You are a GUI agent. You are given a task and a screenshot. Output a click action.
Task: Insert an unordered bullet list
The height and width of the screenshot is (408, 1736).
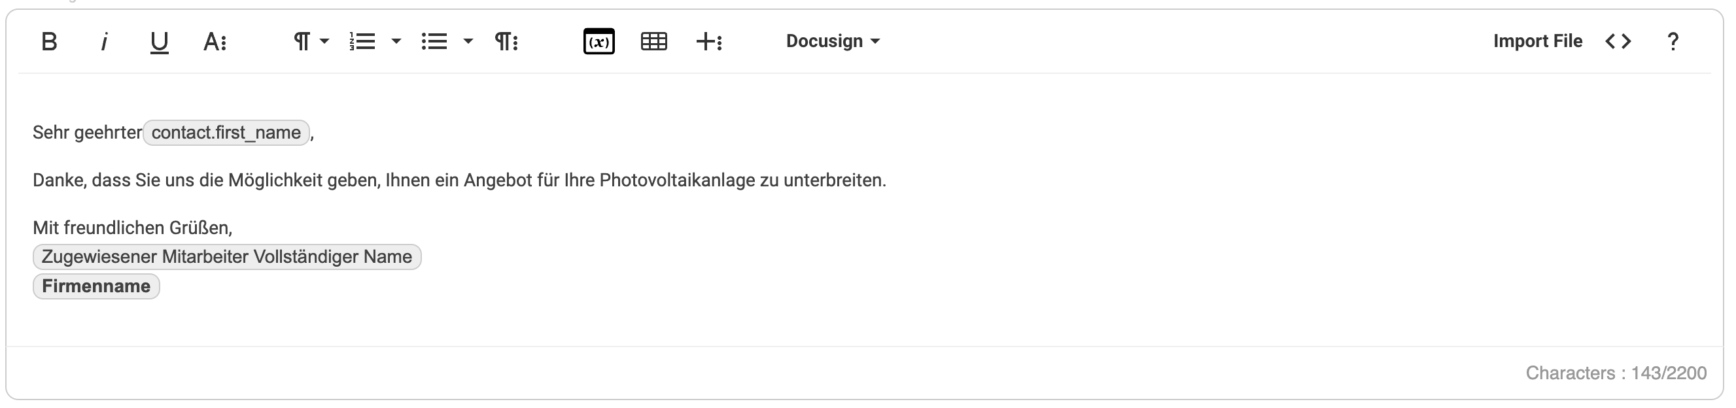click(x=435, y=42)
